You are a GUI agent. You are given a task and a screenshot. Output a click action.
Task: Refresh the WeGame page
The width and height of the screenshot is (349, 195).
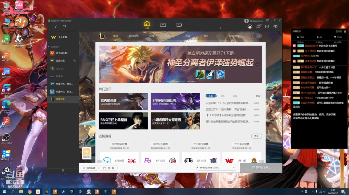64,27
